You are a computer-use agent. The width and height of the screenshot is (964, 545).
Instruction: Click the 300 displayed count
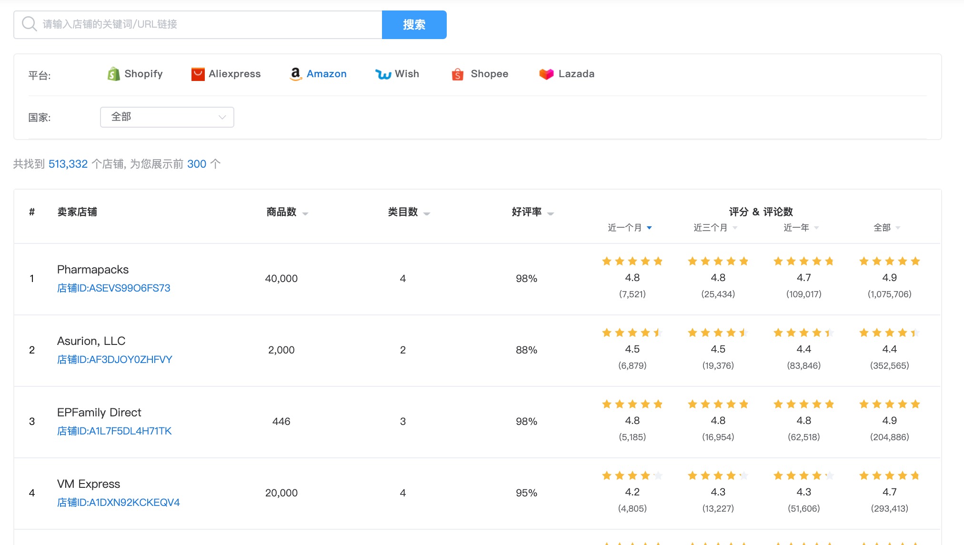pyautogui.click(x=197, y=164)
